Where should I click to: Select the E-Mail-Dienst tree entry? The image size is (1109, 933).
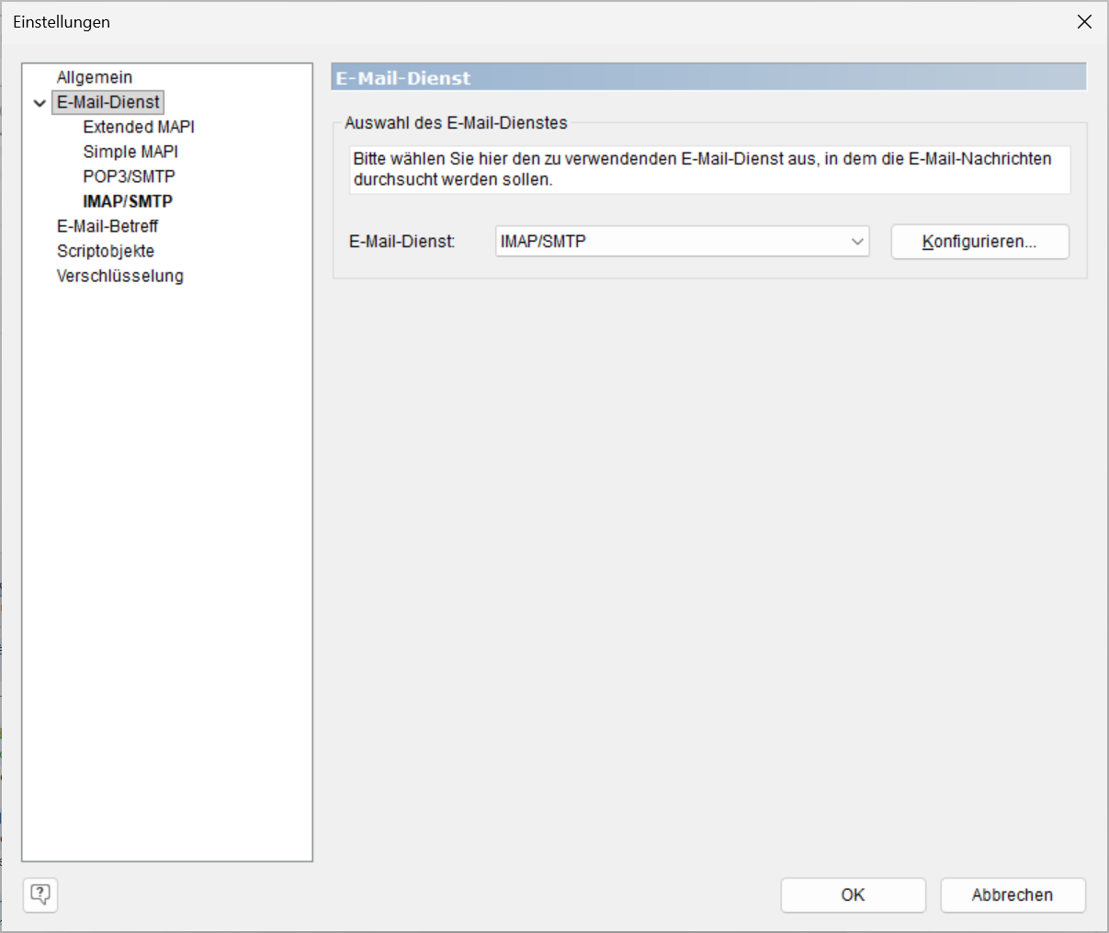point(108,102)
